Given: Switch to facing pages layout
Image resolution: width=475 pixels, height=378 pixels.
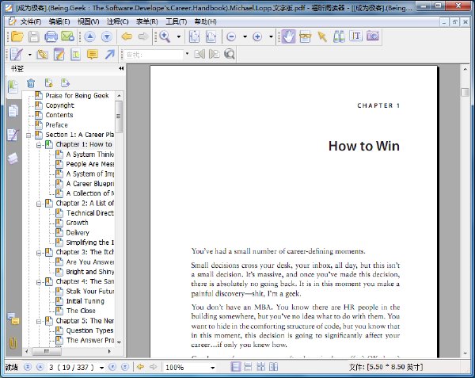Looking at the screenshot, I should click(260, 367).
